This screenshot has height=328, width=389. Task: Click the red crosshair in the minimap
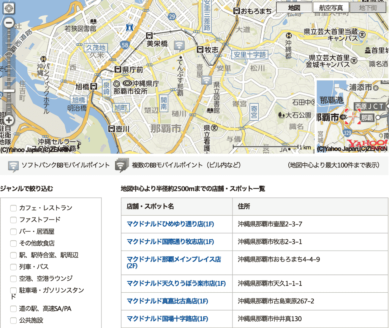tap(353, 116)
